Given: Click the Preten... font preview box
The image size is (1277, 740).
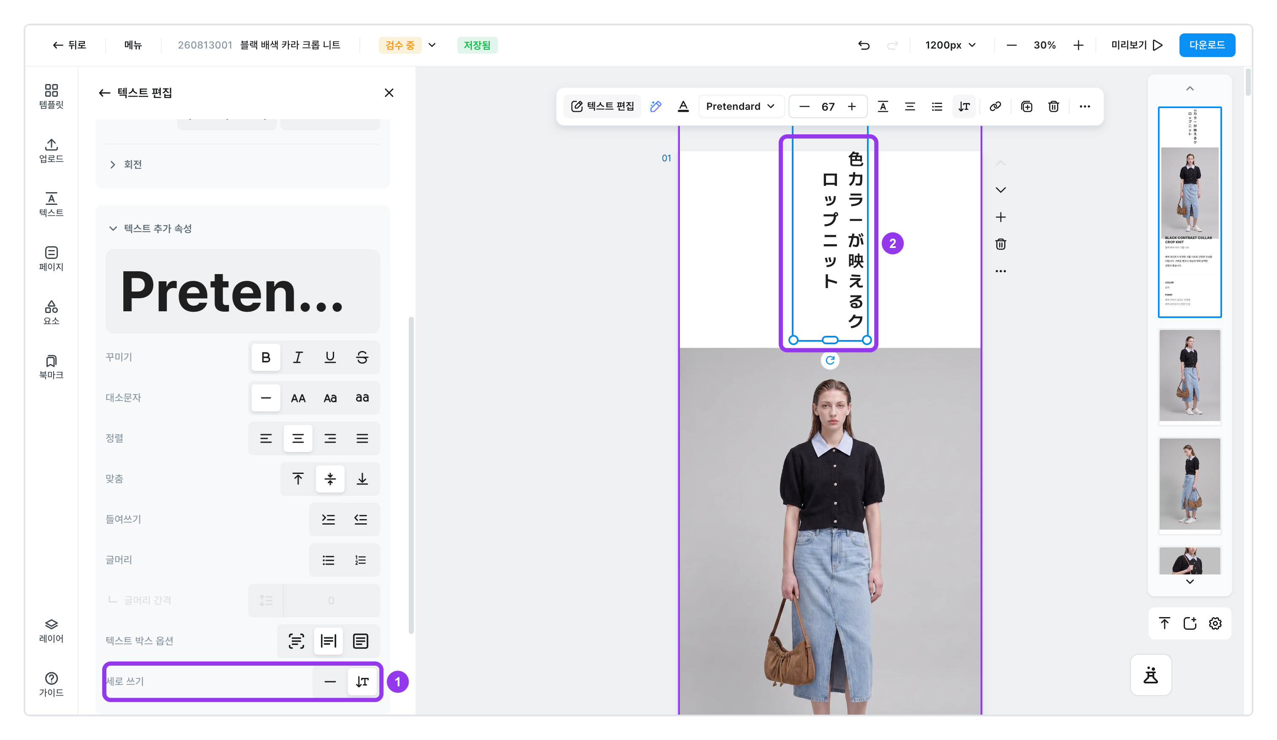Looking at the screenshot, I should [x=243, y=291].
